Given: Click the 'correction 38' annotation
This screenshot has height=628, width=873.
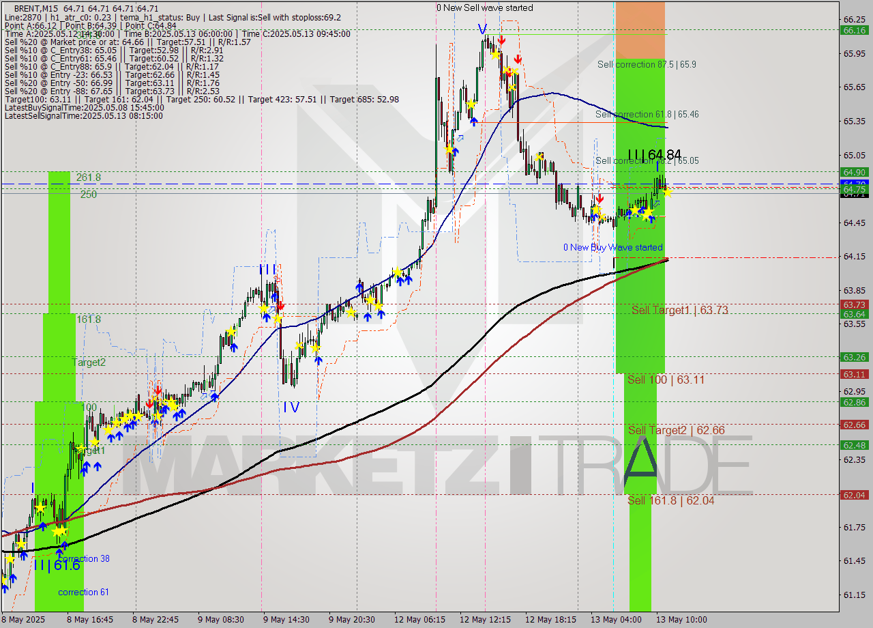Looking at the screenshot, I should (x=84, y=558).
